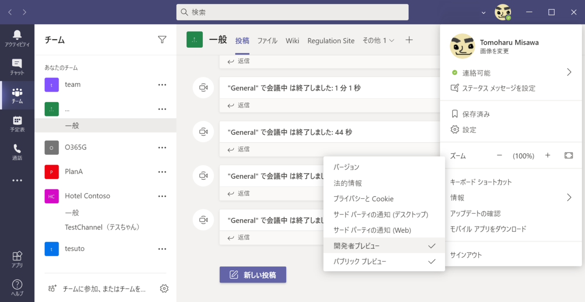This screenshot has height=302, width=585.
Task: Open more apps ellipsis in sidebar
Action: point(17,180)
